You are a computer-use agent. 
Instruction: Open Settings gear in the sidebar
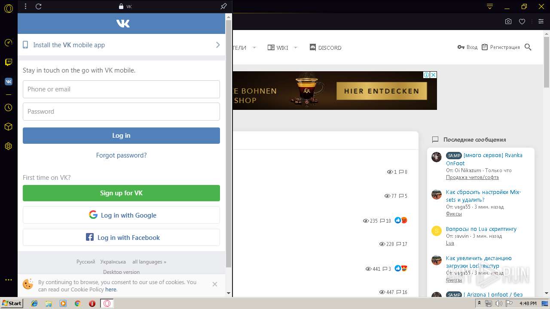8,146
